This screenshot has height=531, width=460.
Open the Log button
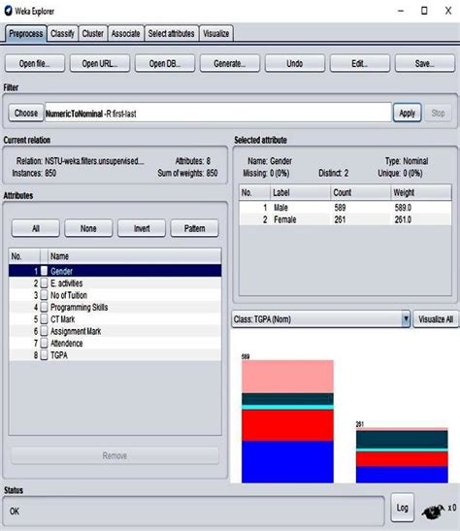point(402,508)
